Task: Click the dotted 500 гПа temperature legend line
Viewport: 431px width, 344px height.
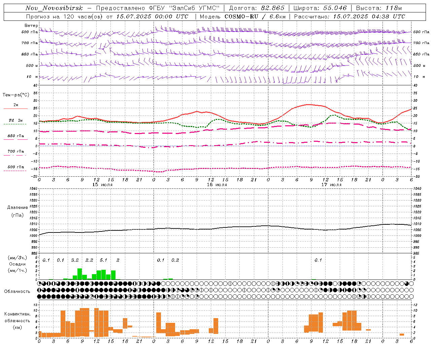Action: click(15, 171)
